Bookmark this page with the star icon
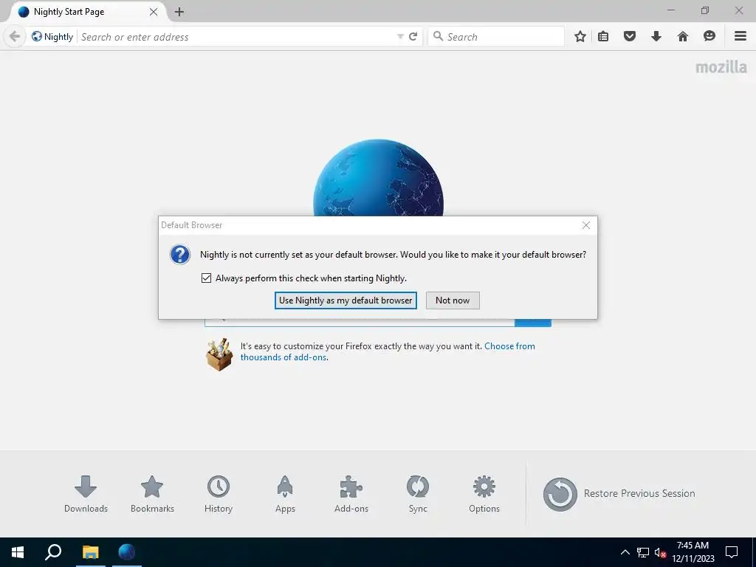 click(580, 37)
